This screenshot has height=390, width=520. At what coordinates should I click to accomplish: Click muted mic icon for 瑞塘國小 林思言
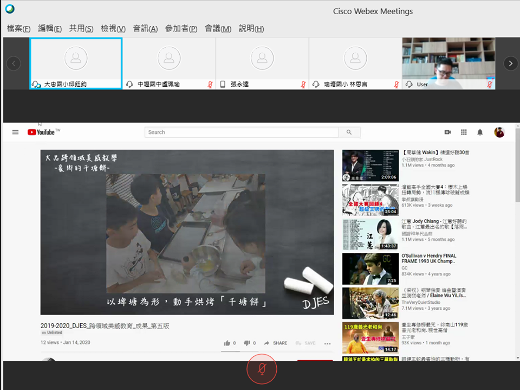pyautogui.click(x=396, y=85)
